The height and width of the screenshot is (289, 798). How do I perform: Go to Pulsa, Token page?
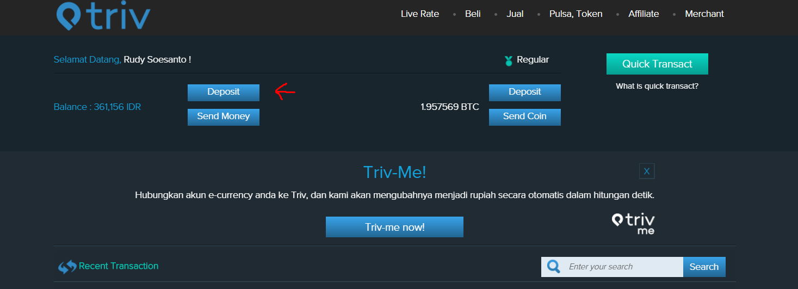point(576,14)
